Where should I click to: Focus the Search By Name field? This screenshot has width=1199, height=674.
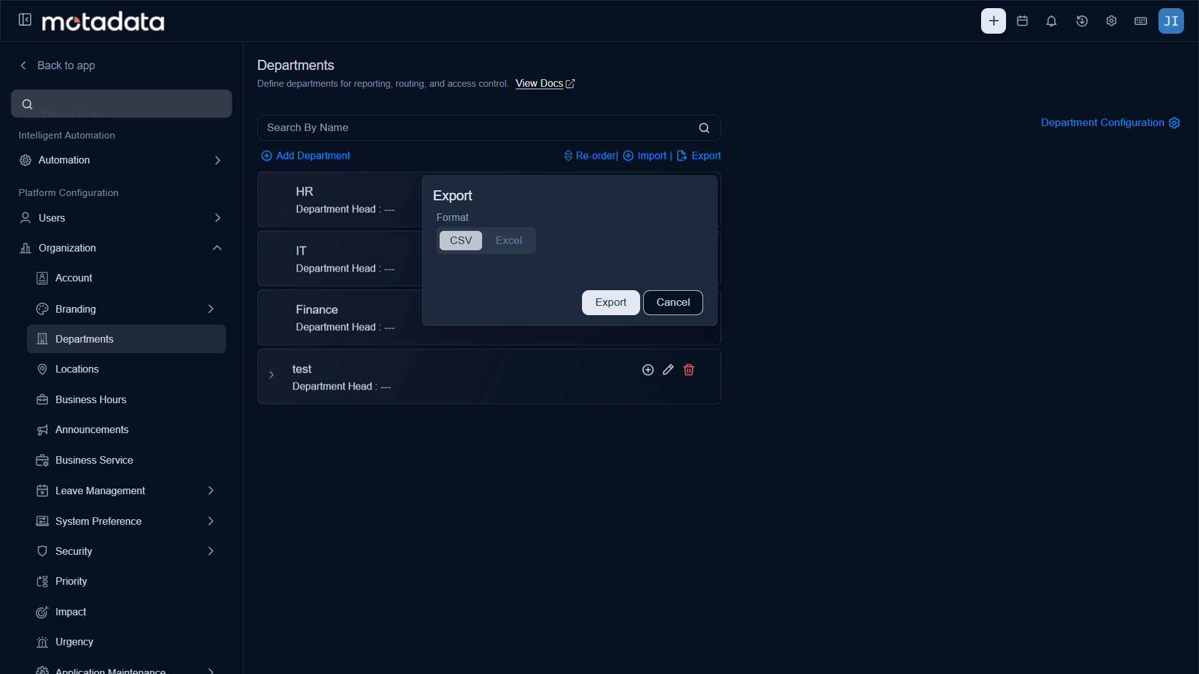(489, 128)
